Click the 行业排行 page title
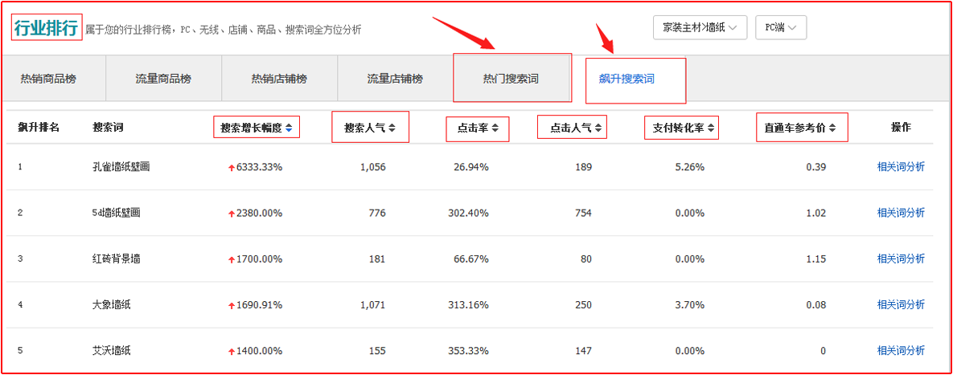This screenshot has width=953, height=375. click(47, 28)
